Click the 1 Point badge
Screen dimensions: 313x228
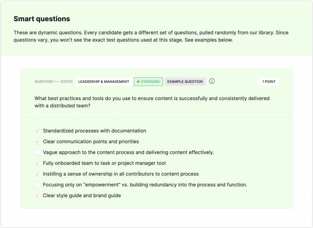pyautogui.click(x=269, y=82)
